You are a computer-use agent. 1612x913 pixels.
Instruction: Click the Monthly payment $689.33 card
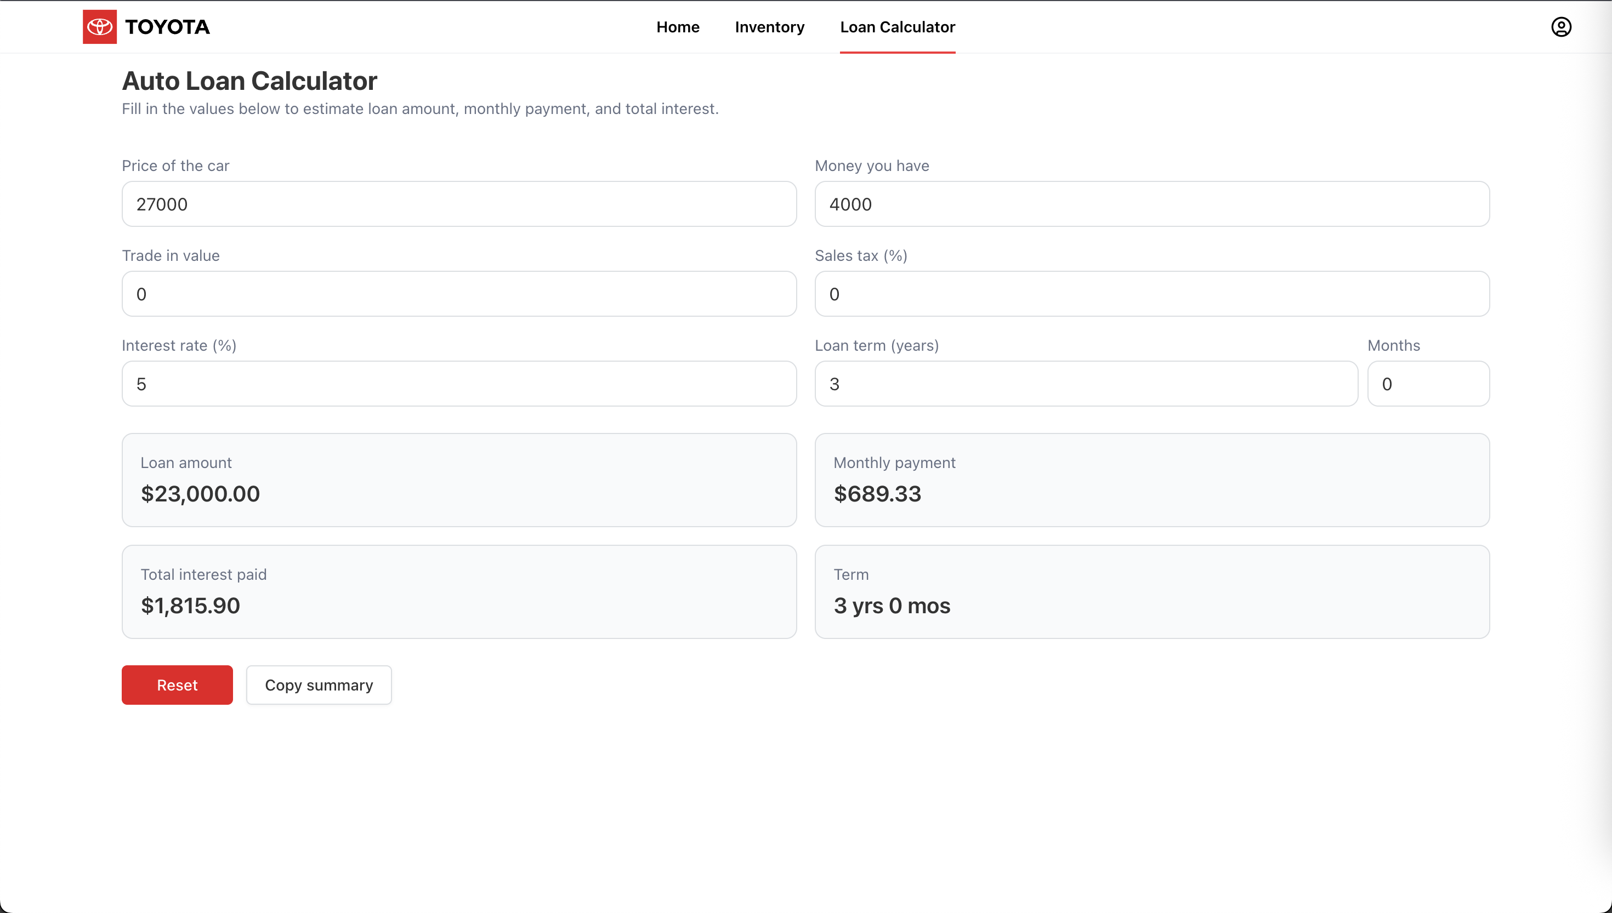point(1151,480)
